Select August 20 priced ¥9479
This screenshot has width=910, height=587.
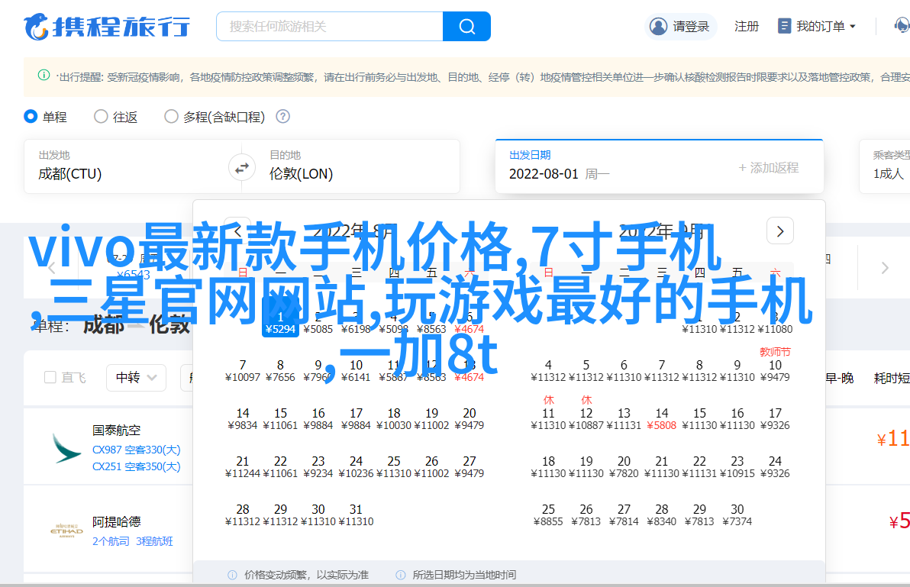click(x=470, y=419)
